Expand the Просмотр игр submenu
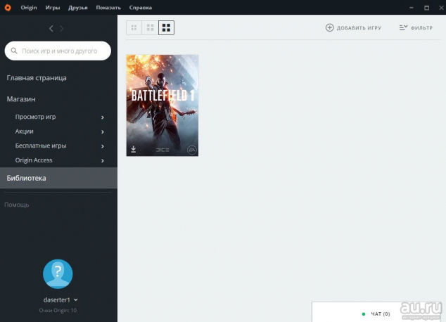The image size is (446, 322). click(103, 117)
